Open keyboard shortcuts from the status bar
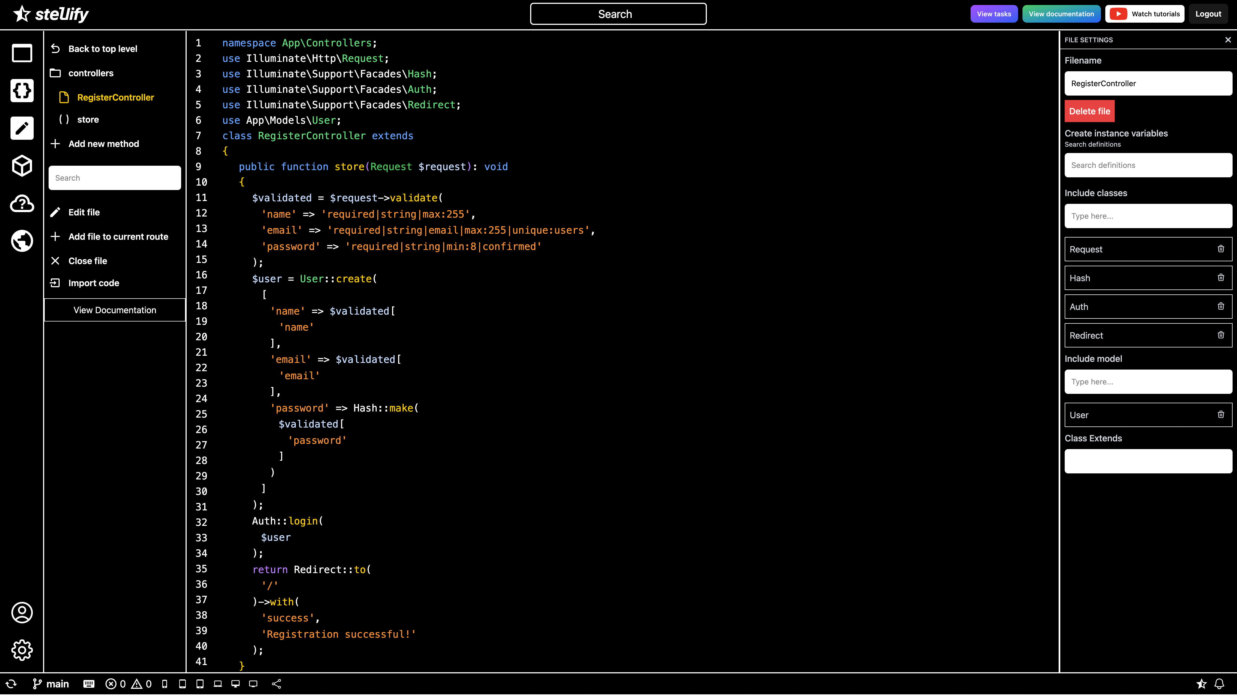Screen dimensions: 1237x696 [88, 684]
